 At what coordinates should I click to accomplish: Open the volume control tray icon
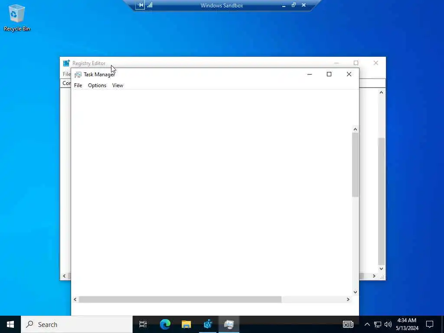[x=388, y=324]
